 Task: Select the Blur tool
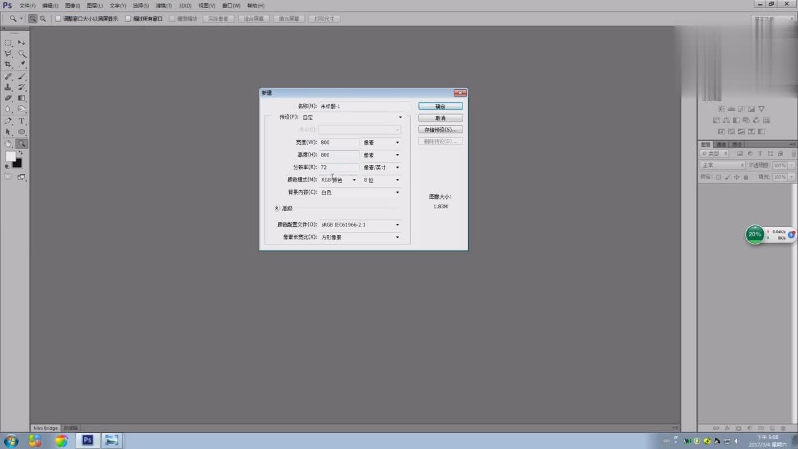tap(8, 109)
